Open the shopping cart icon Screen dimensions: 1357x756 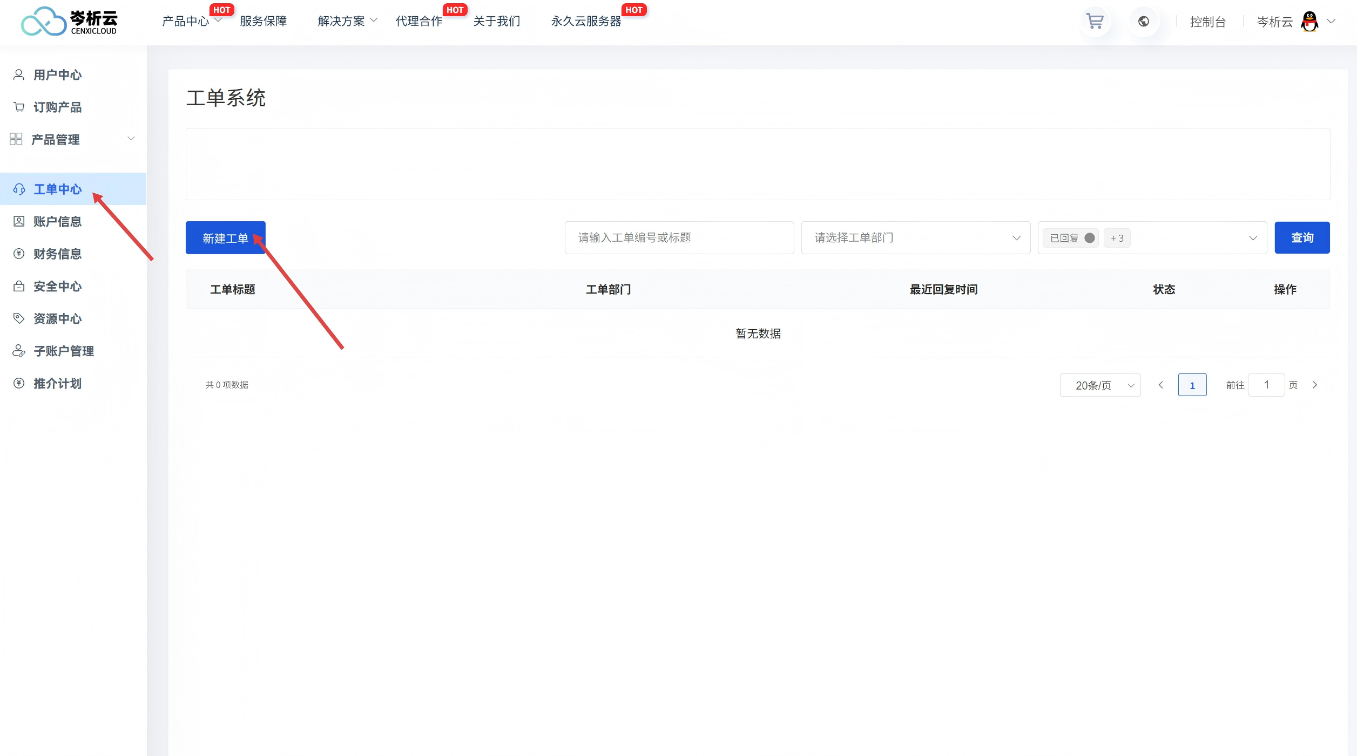pos(1095,22)
